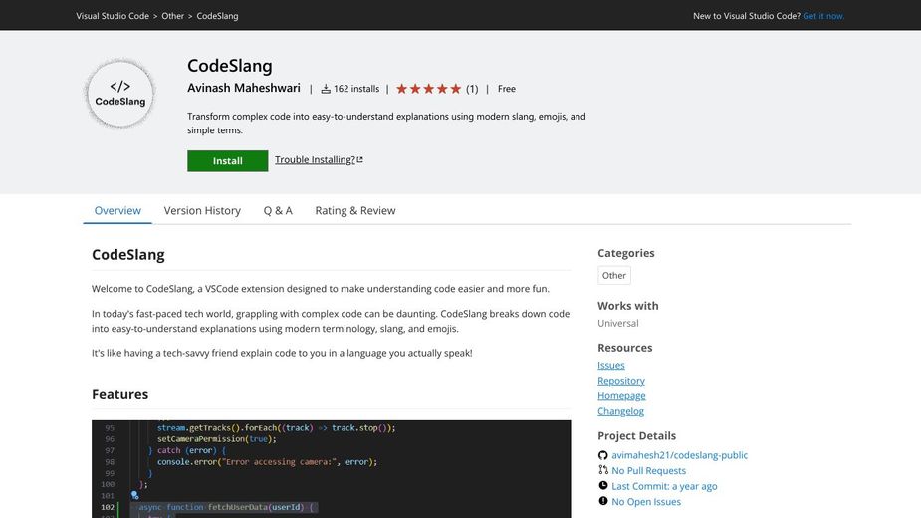921x518 pixels.
Task: Click the alert icon beside No Open Issues
Action: pos(603,501)
